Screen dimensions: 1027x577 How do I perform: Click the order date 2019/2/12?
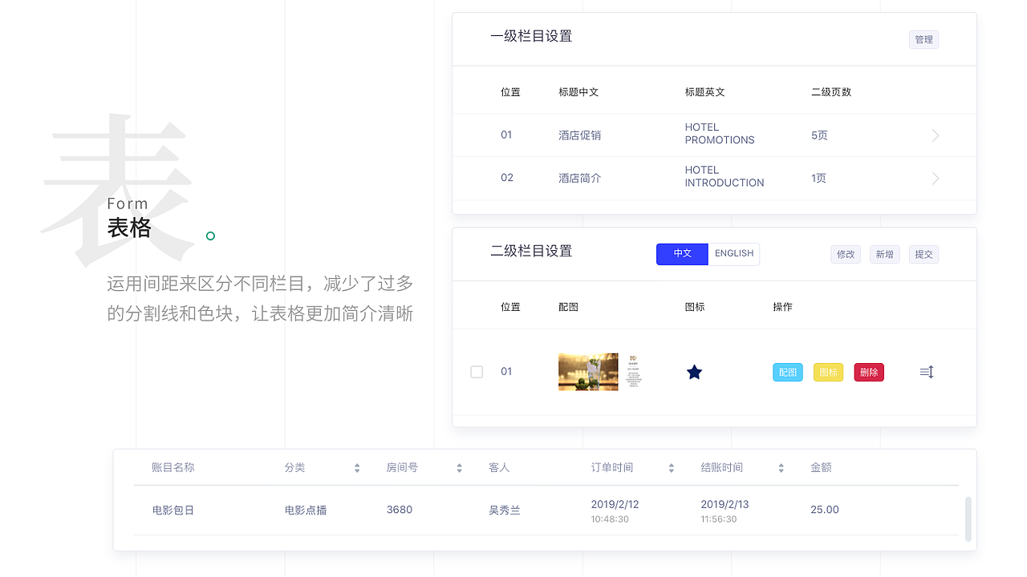(615, 504)
